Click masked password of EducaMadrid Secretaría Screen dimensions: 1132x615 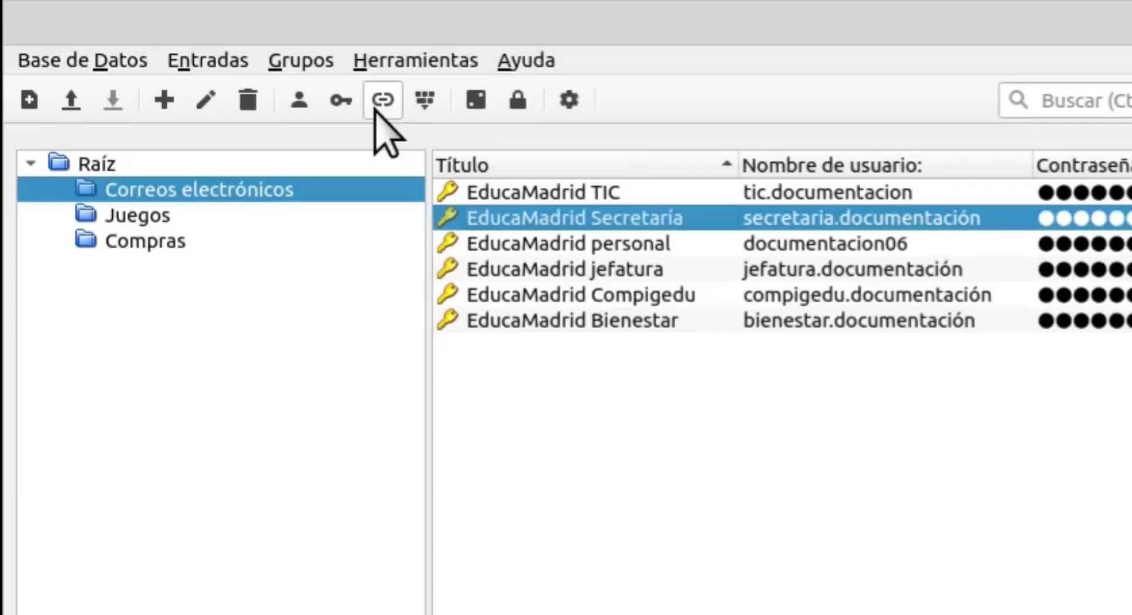(x=1084, y=218)
